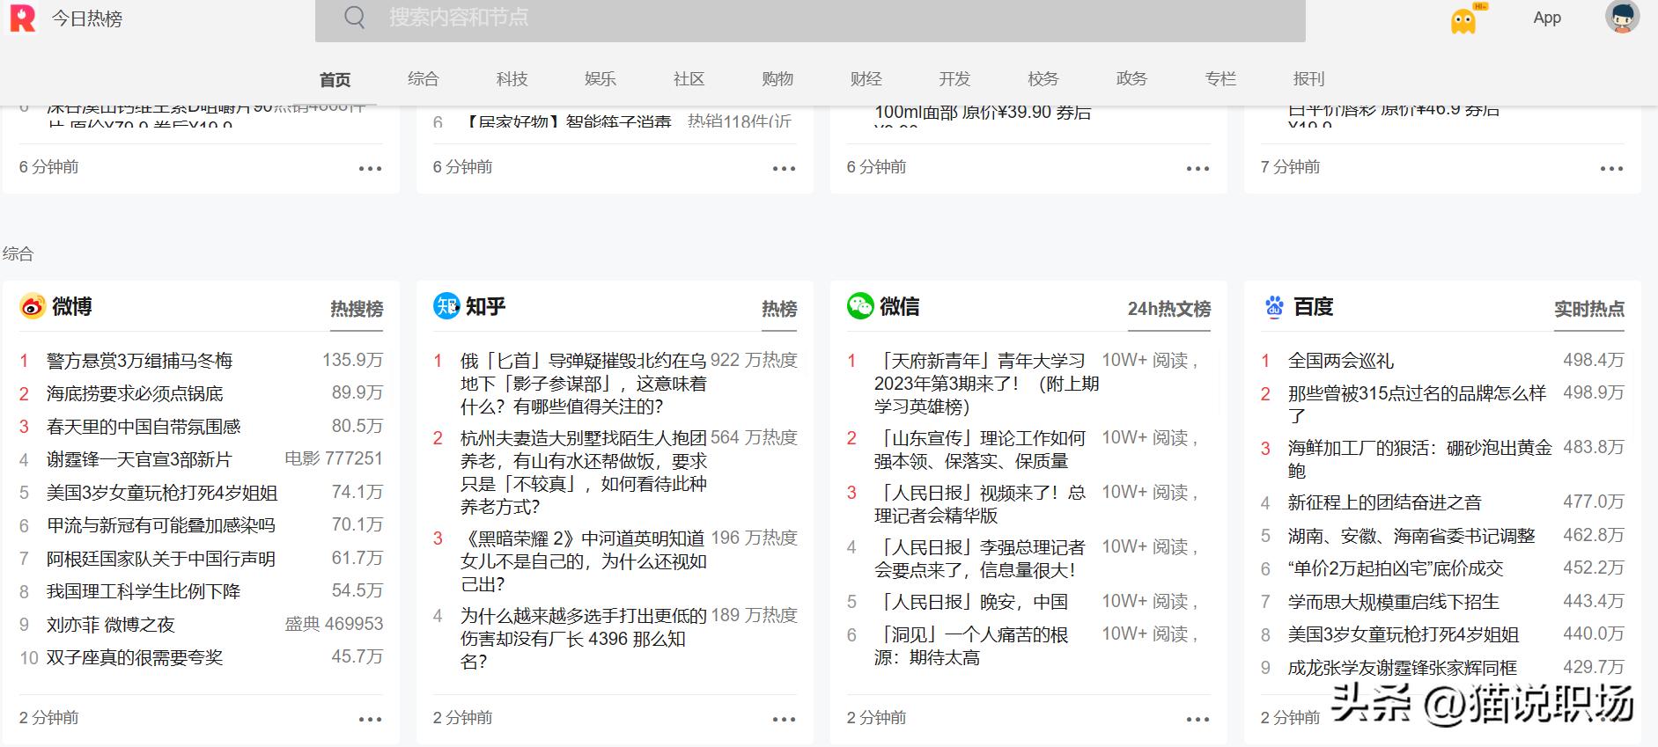Open more options on the 7分钟前 card

click(1611, 169)
